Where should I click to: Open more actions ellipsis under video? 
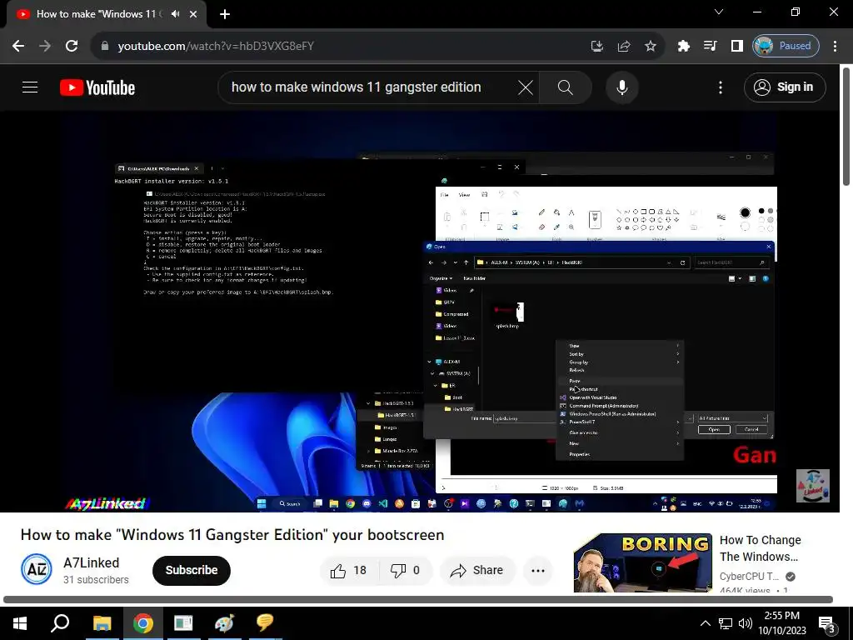pyautogui.click(x=538, y=570)
